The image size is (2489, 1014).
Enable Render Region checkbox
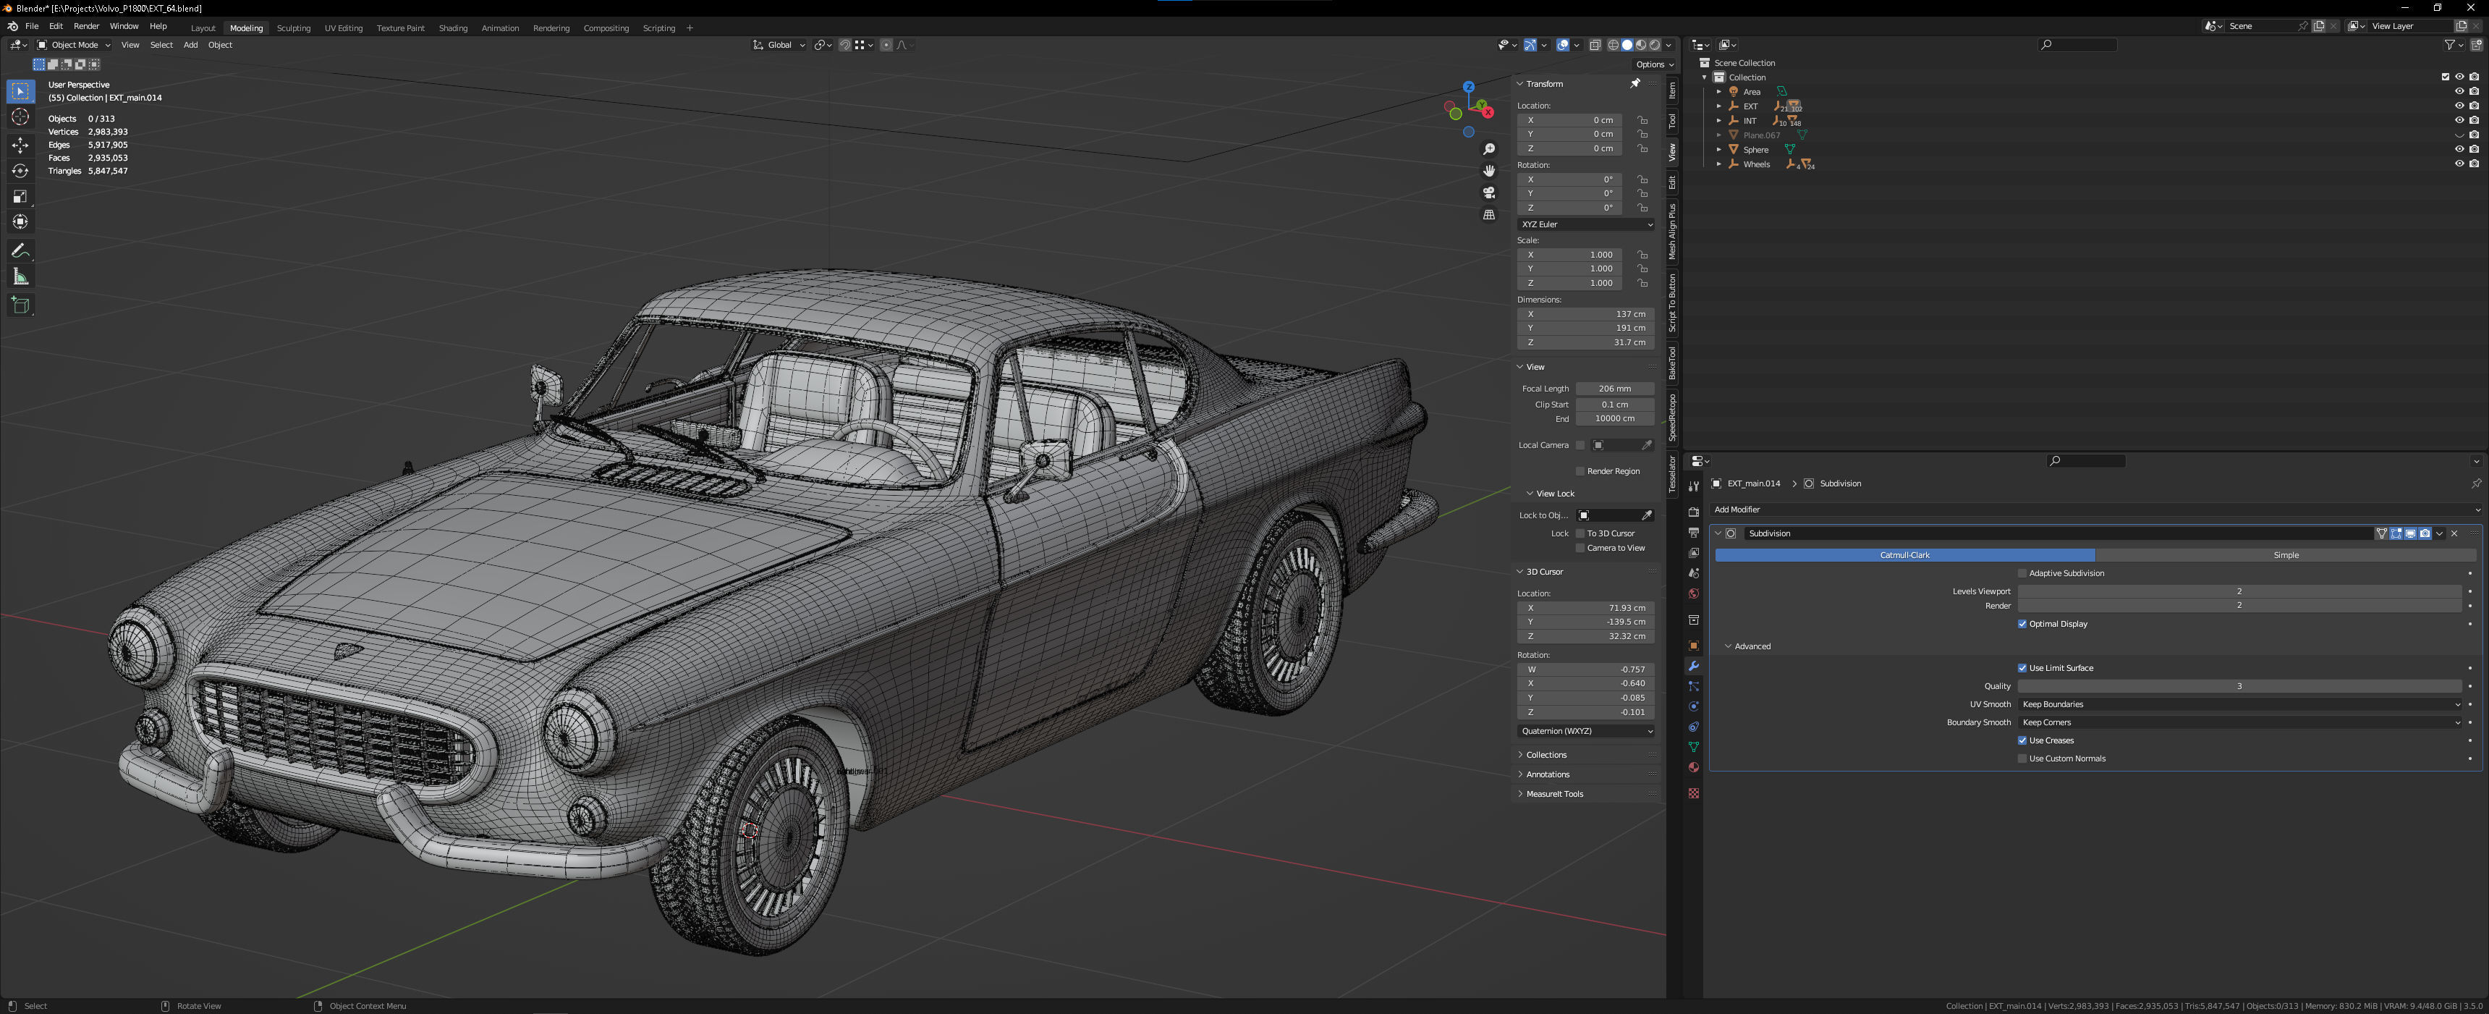pos(1580,472)
